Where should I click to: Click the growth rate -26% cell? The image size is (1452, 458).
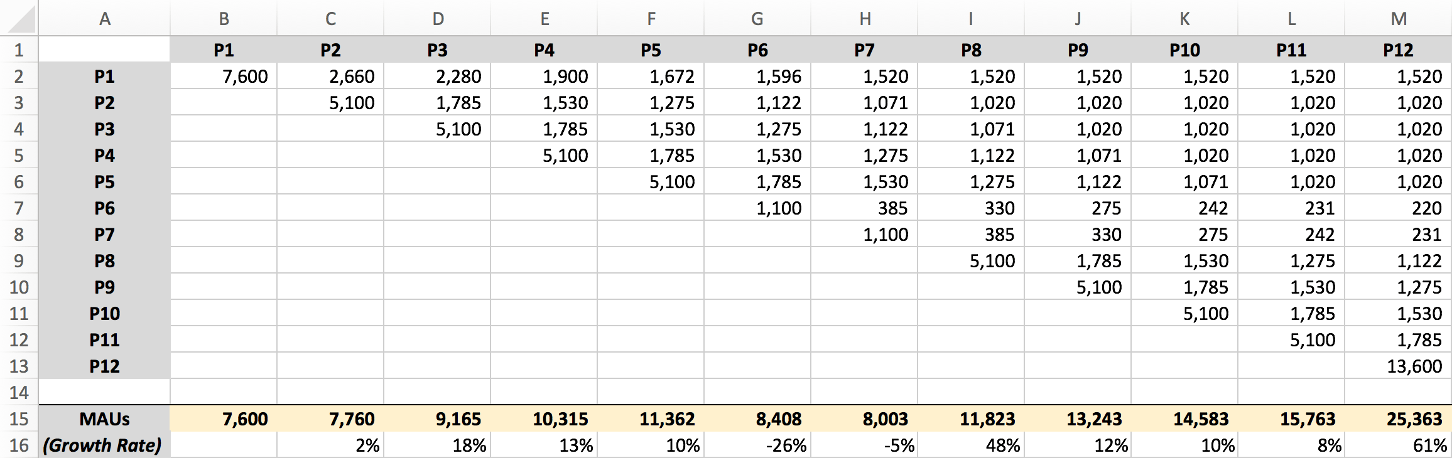point(757,445)
